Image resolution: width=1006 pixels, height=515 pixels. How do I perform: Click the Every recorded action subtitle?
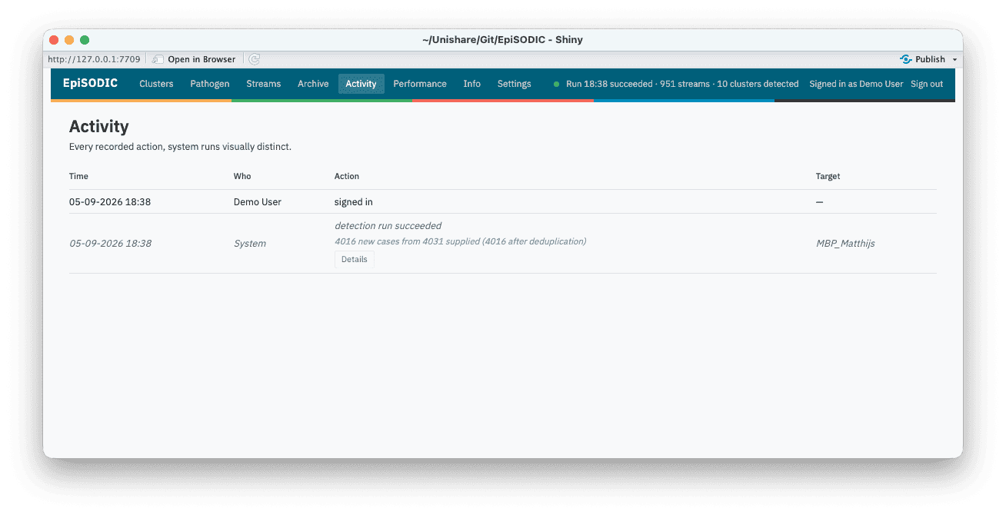pyautogui.click(x=180, y=146)
